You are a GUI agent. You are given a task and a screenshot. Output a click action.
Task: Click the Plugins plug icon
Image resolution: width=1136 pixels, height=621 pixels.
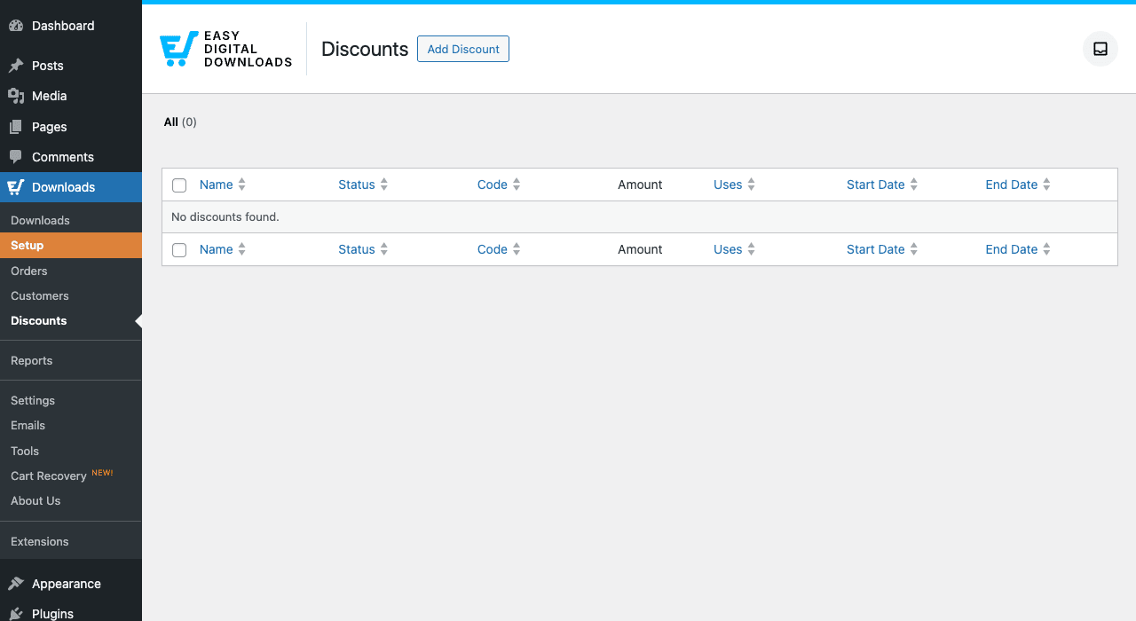pos(16,613)
